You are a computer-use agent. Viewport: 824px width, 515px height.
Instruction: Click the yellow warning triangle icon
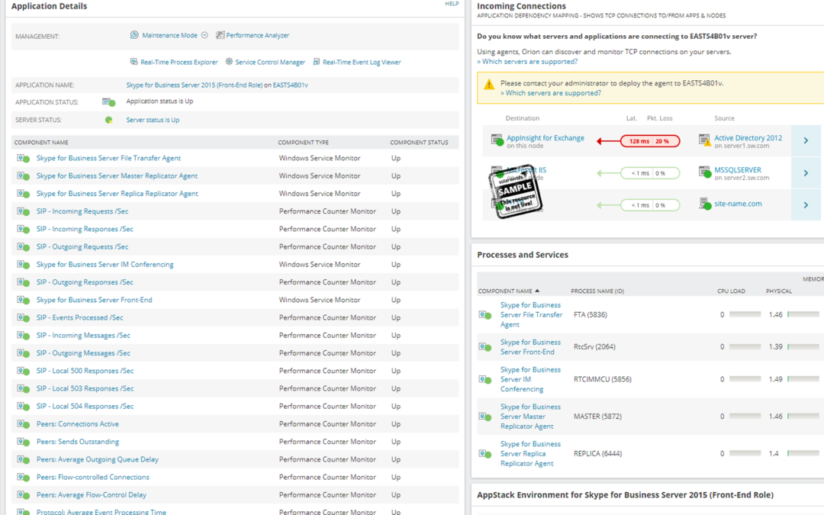click(489, 84)
